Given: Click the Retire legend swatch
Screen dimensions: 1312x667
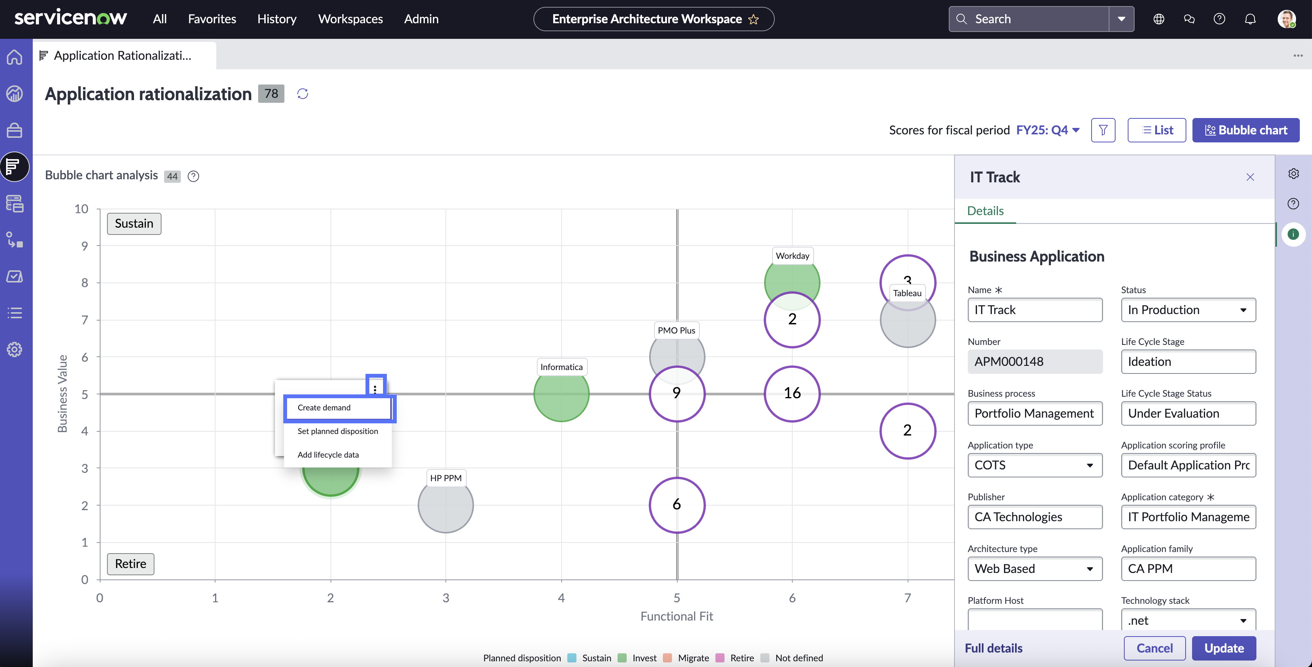Looking at the screenshot, I should point(720,658).
